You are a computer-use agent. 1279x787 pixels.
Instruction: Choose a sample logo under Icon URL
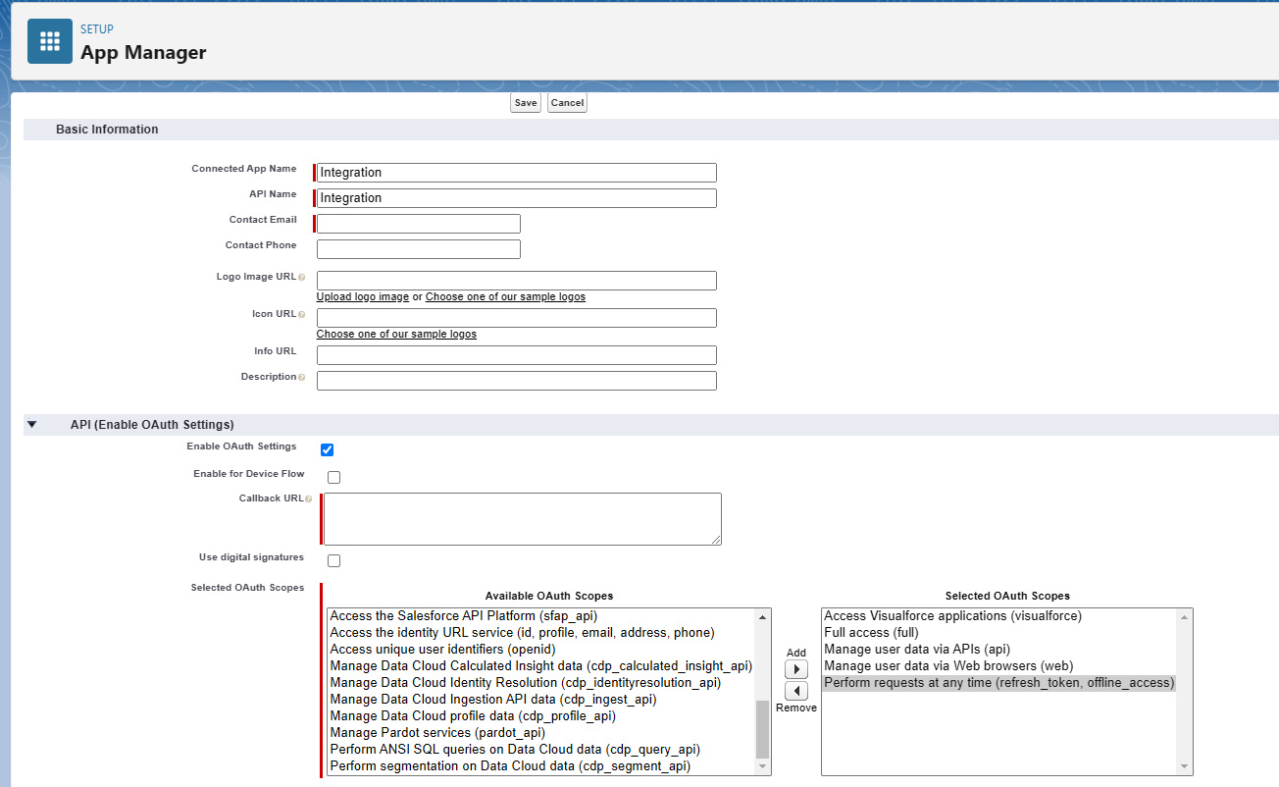click(396, 335)
